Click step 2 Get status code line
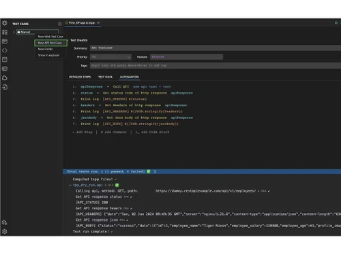341x255 pixels. [x=133, y=93]
